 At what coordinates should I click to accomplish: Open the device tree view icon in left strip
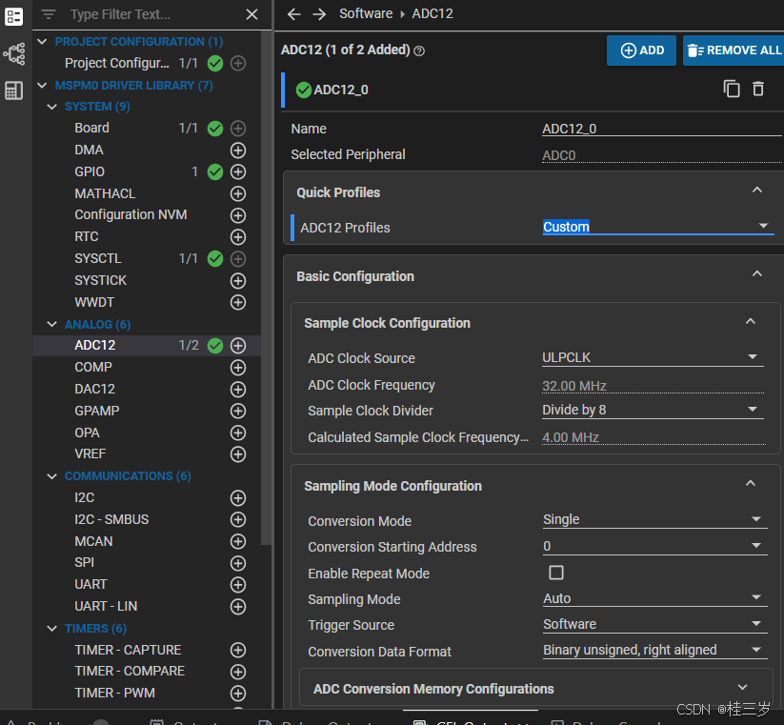[x=14, y=53]
